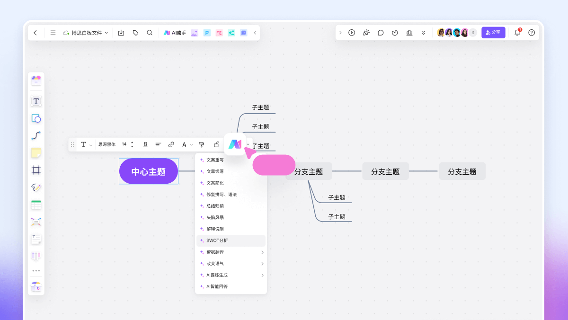The width and height of the screenshot is (568, 320).
Task: Click the purple chat note icon
Action: click(x=244, y=33)
